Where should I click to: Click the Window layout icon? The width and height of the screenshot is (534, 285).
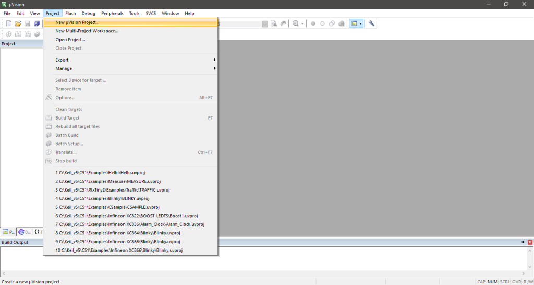[x=354, y=23]
